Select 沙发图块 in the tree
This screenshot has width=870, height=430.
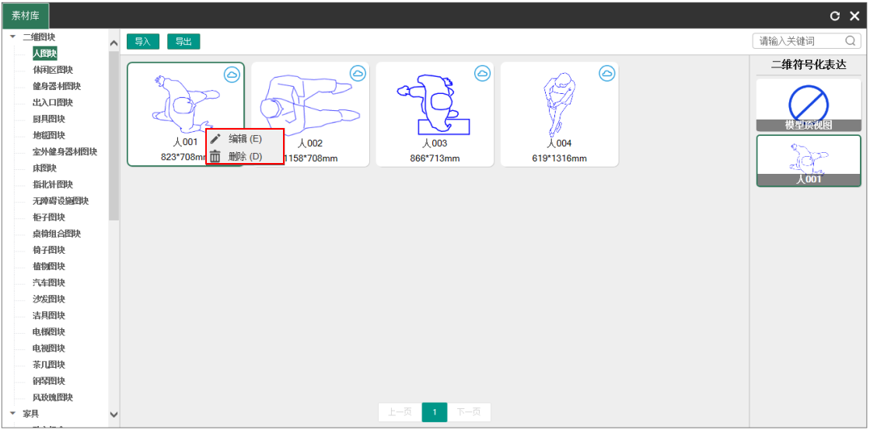click(x=49, y=300)
